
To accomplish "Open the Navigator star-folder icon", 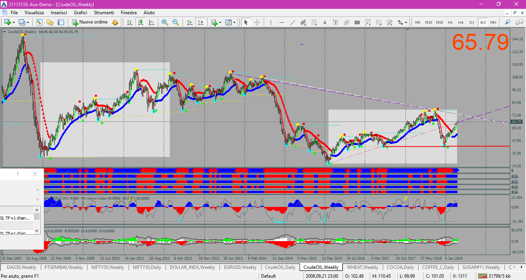I will click(x=50, y=22).
